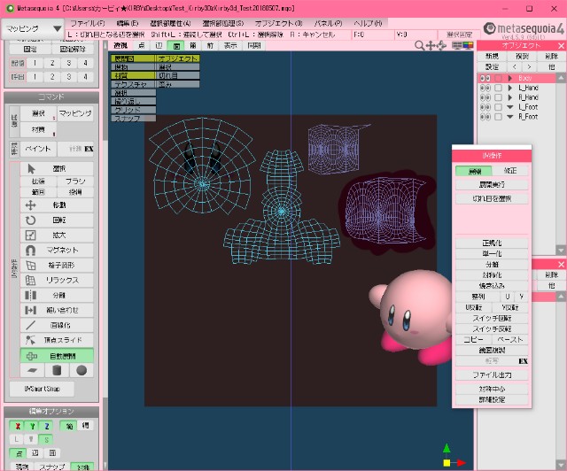Click the 展開実行 unwrap execute button

(492, 185)
